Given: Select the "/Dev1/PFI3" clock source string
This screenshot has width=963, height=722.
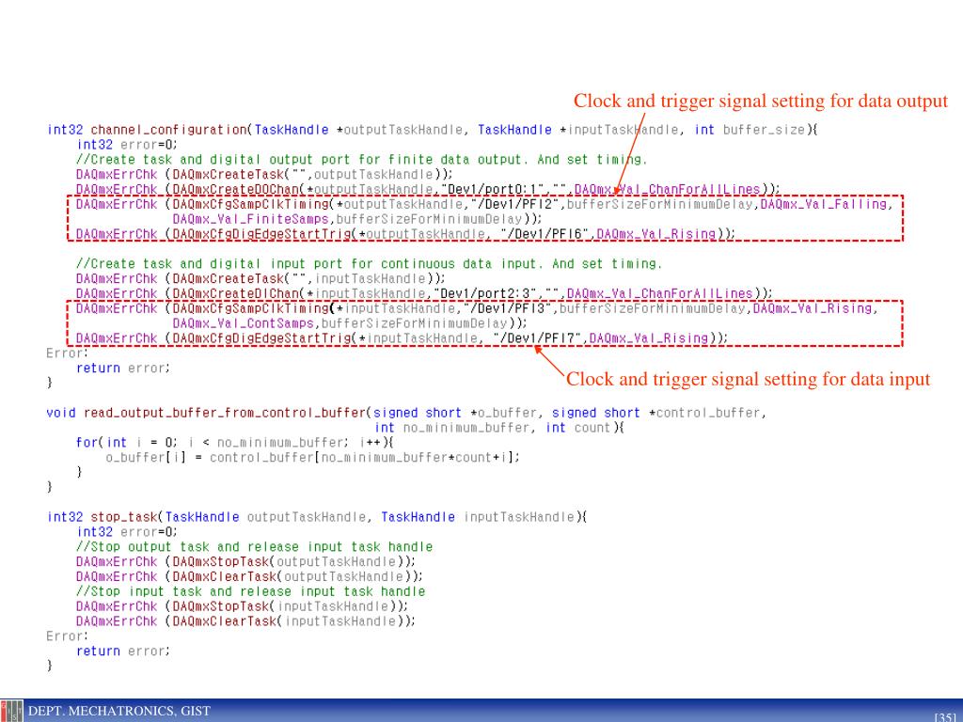Looking at the screenshot, I should pyautogui.click(x=507, y=308).
